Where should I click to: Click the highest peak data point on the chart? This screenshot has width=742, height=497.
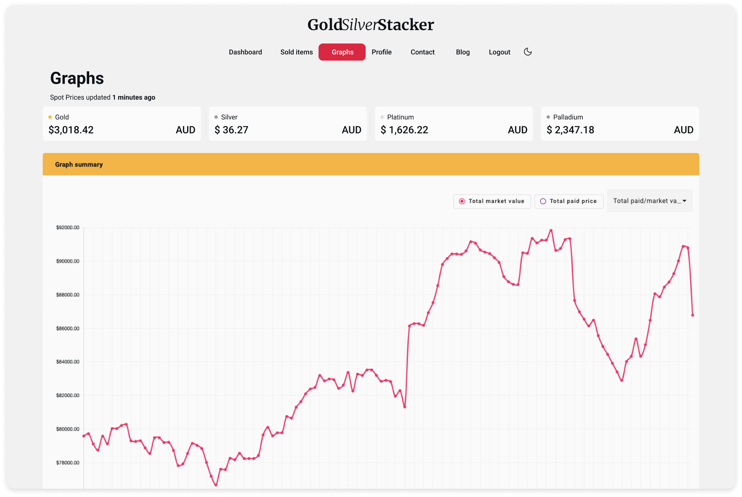point(551,230)
